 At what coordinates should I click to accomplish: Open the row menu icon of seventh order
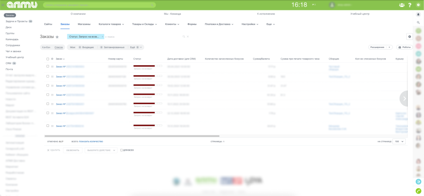click(x=52, y=126)
